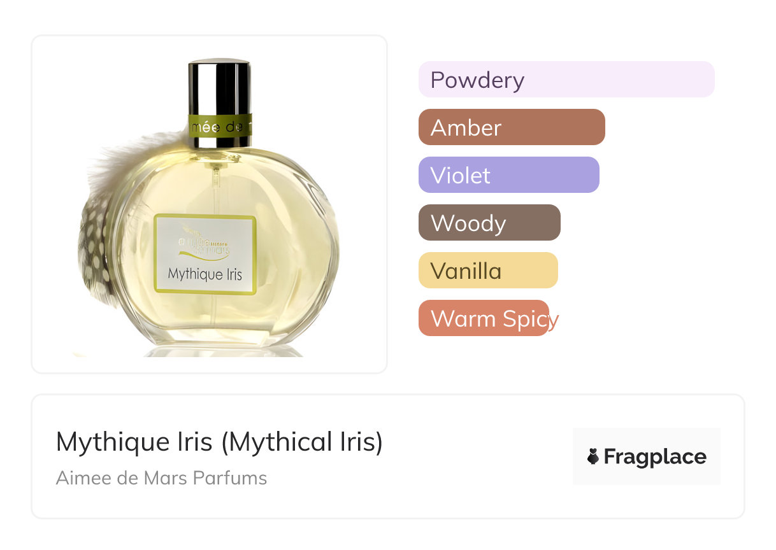Choose the Violet accord bar
The image size is (776, 550).
509,175
